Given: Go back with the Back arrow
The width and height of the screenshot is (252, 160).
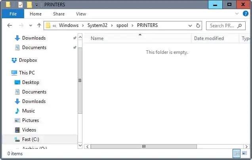Looking at the screenshot, I should click(10, 25).
